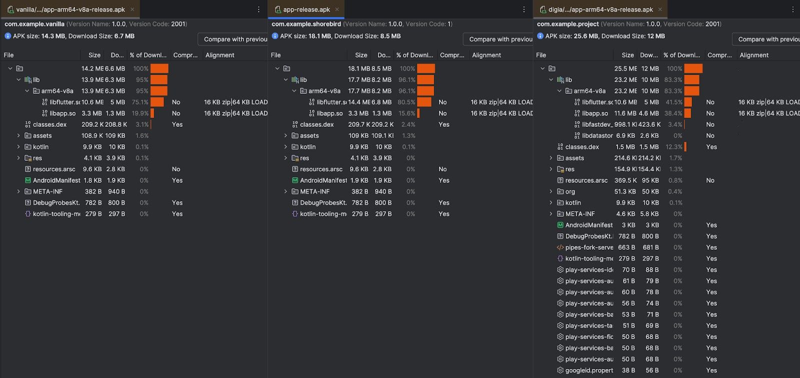The width and height of the screenshot is (800, 378).
Task: Click 75.1% download bar for libflutter in vanilla
Action: [157, 102]
